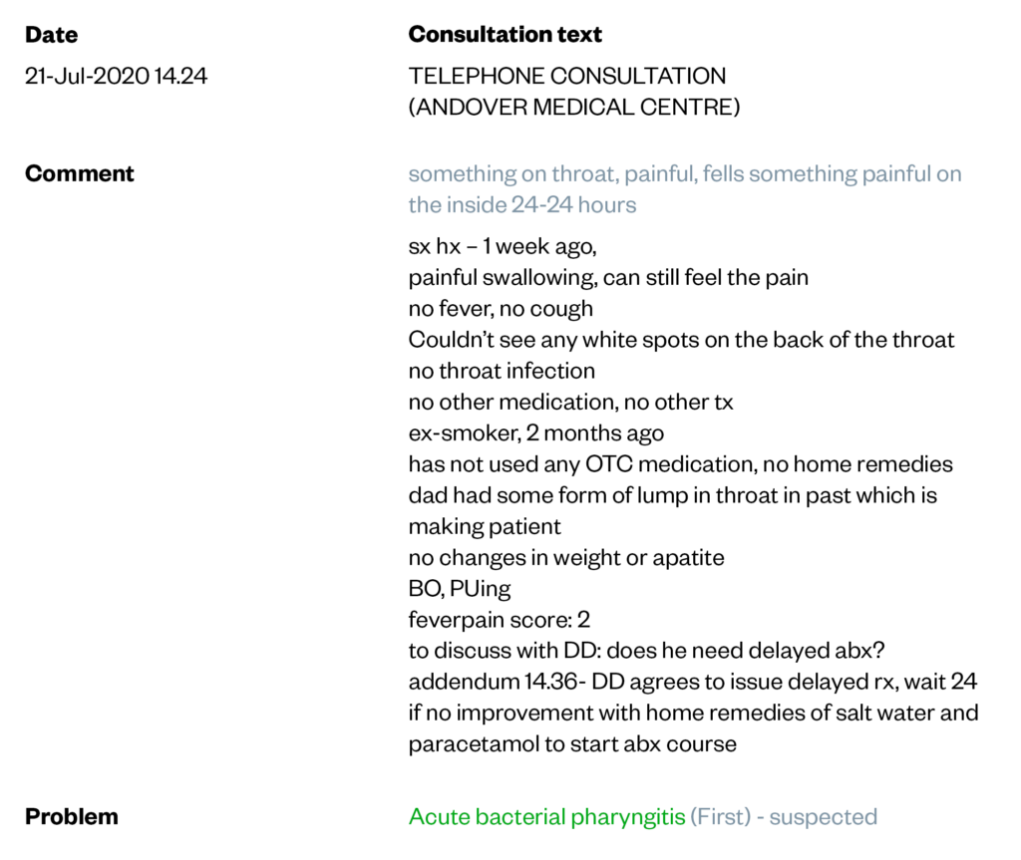The width and height of the screenshot is (1021, 860).
Task: Click the Date column header
Action: click(51, 35)
